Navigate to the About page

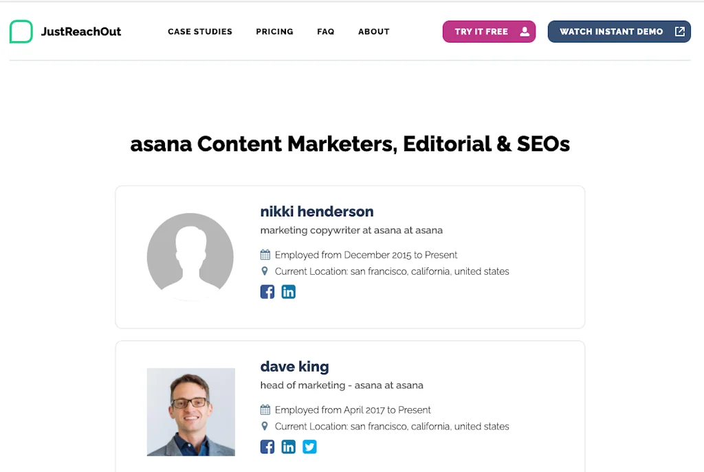pos(374,32)
